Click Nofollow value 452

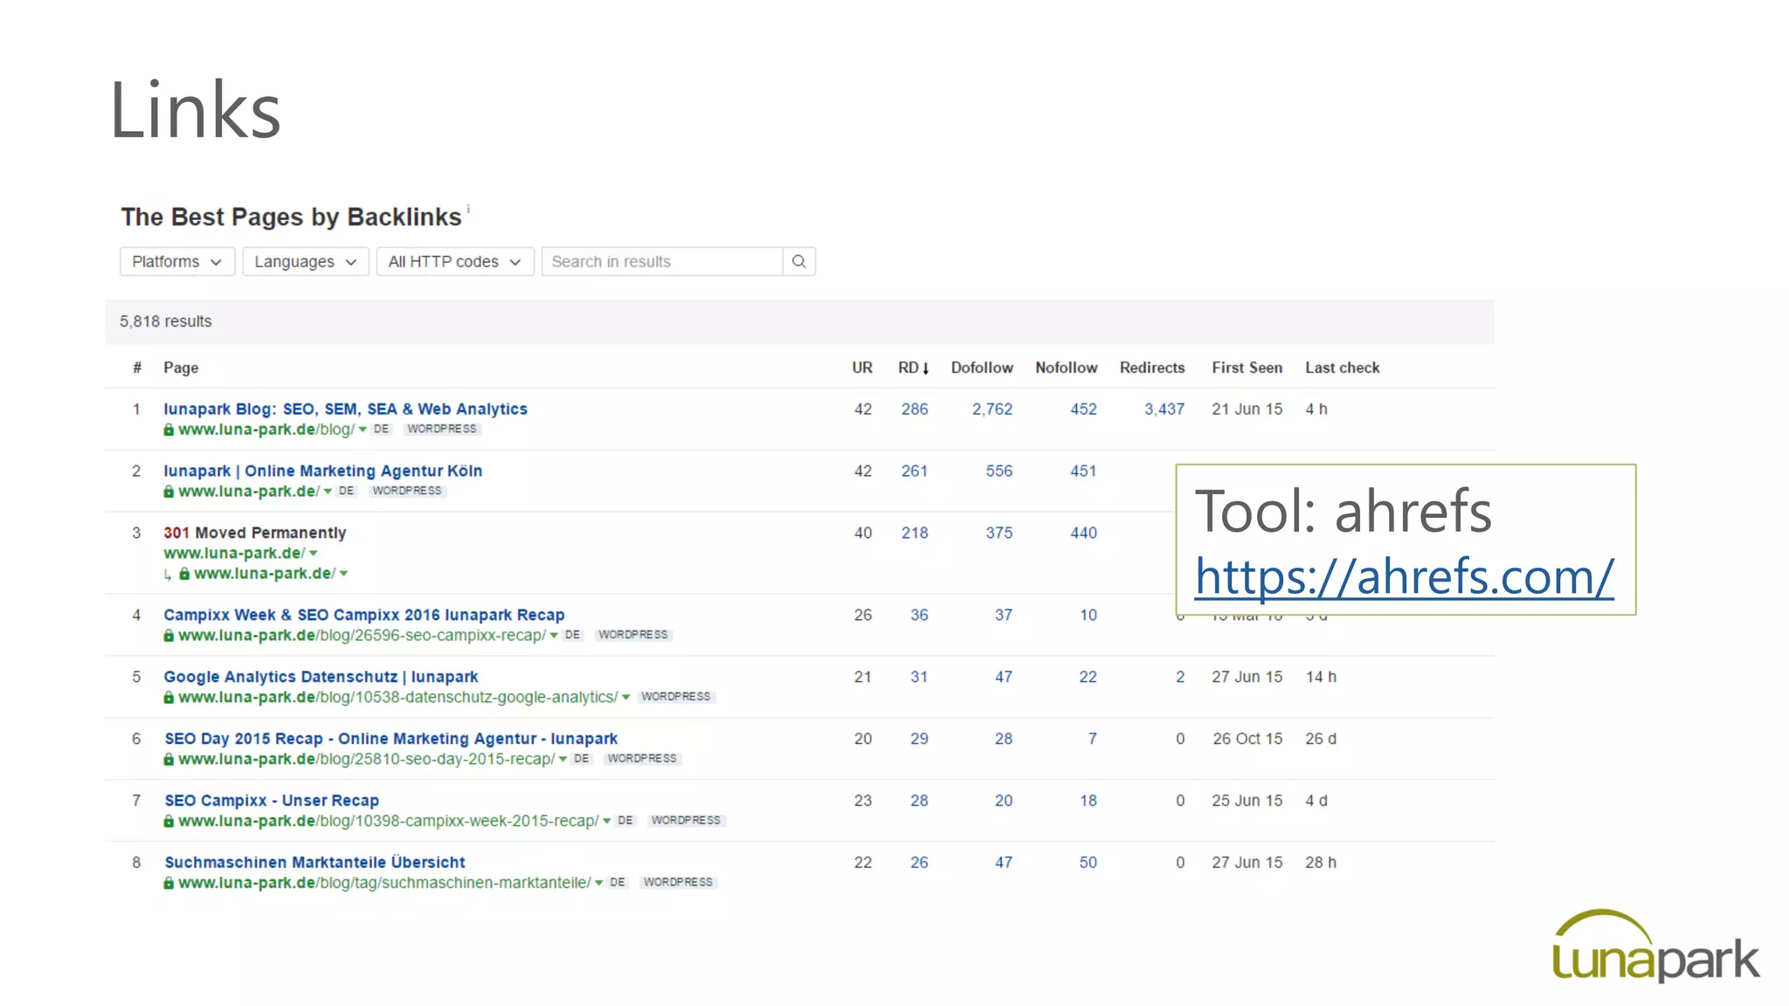coord(1083,409)
